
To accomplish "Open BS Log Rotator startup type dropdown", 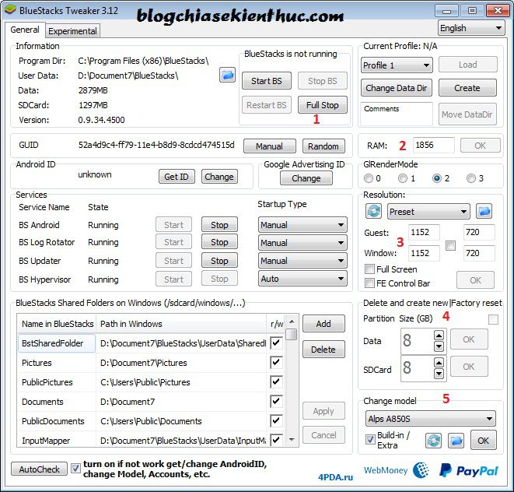I will (x=302, y=243).
